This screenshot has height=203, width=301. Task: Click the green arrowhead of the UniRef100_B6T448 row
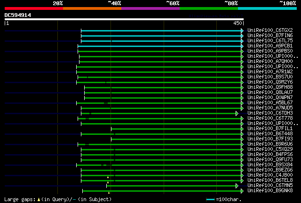[x=242, y=134]
